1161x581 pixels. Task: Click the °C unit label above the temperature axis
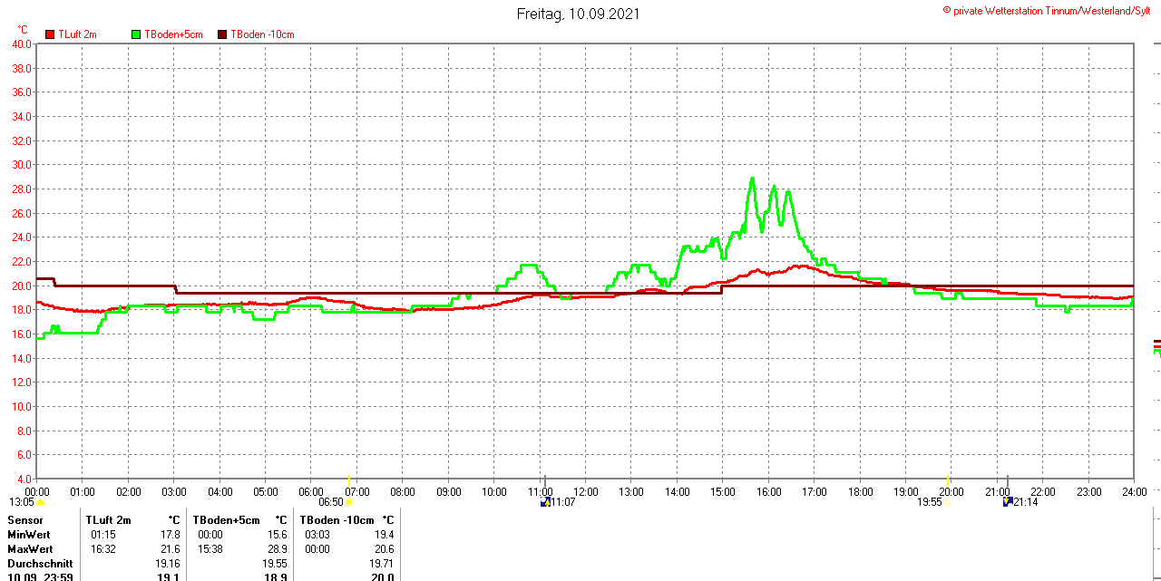click(x=23, y=30)
